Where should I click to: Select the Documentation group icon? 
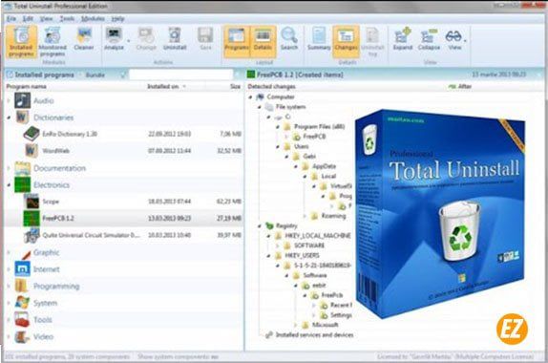tap(22, 168)
